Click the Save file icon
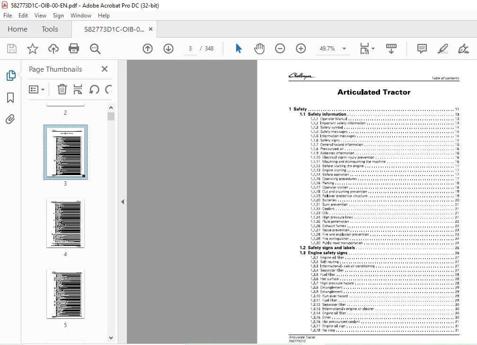477x345 pixels. pyautogui.click(x=12, y=49)
